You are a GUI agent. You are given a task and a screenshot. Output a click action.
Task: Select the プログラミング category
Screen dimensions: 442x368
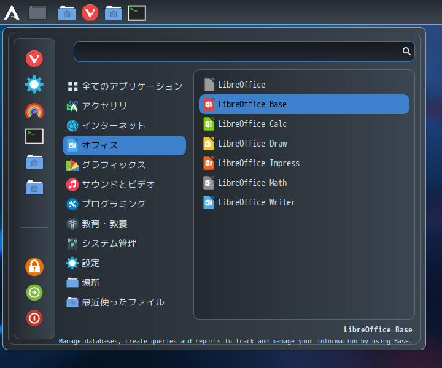124,204
